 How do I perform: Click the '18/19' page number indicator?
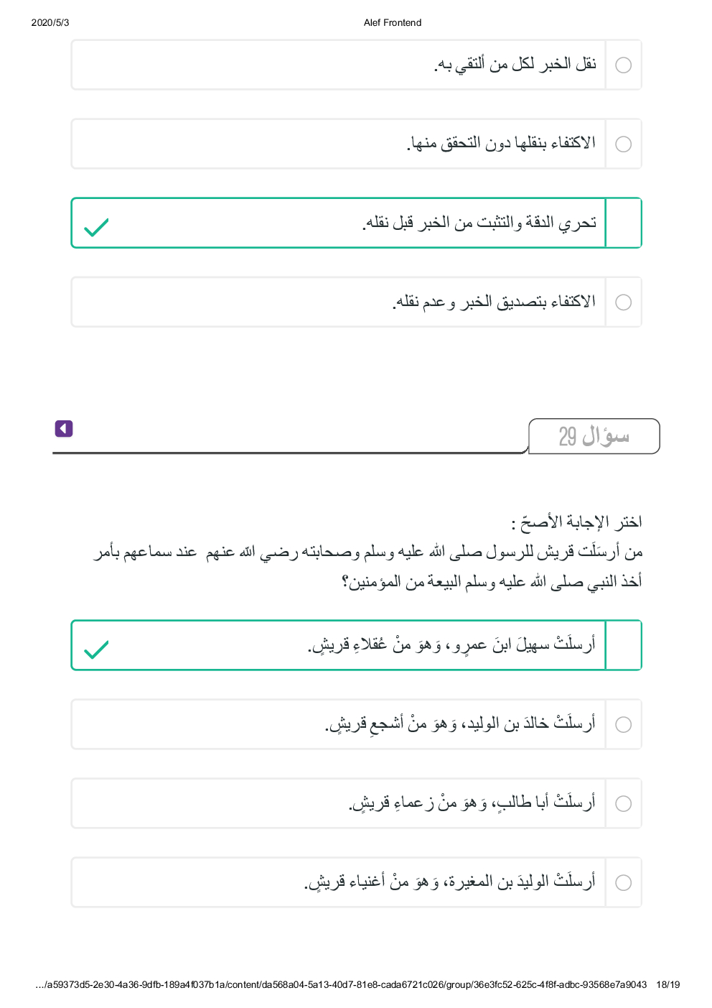(x=667, y=985)
